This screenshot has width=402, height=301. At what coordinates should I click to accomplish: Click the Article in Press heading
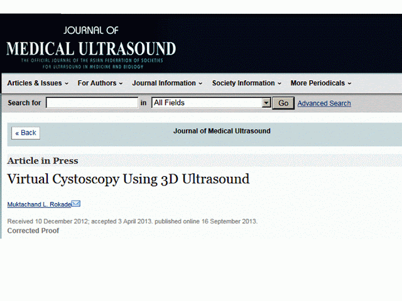pos(43,161)
